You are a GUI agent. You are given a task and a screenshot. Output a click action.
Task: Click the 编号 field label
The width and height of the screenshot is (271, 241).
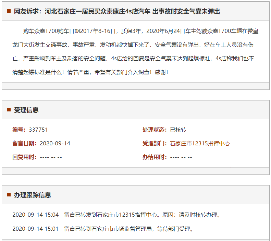[19, 130]
